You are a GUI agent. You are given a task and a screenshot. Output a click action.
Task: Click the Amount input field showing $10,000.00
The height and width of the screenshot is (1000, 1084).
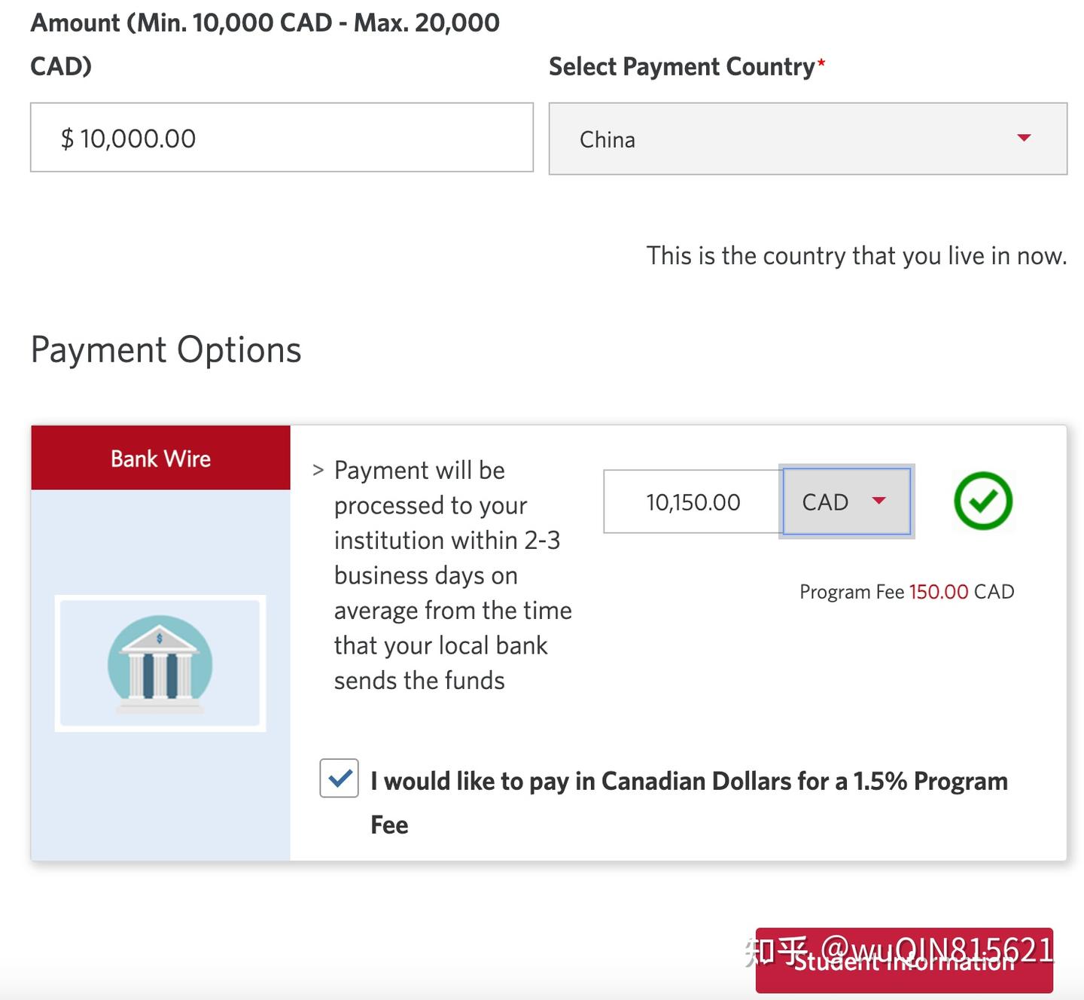click(282, 138)
